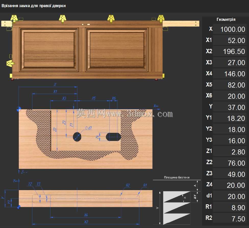This screenshot has width=249, height=228.
Task: Click the Геометрія panel heading
Action: pos(226,20)
